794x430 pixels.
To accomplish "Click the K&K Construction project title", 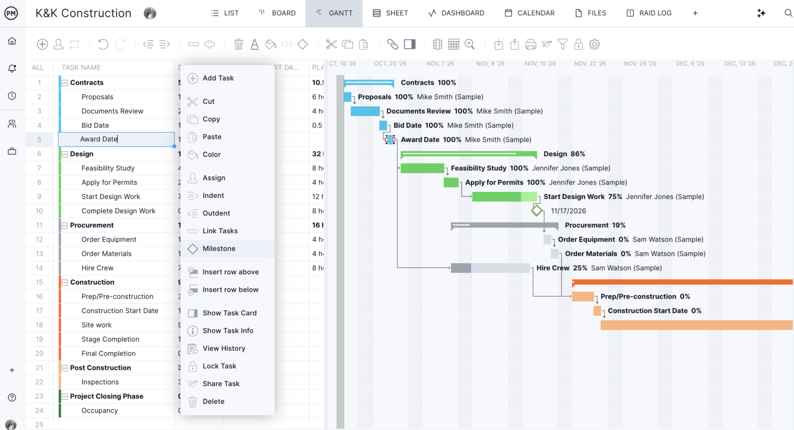I will (83, 13).
